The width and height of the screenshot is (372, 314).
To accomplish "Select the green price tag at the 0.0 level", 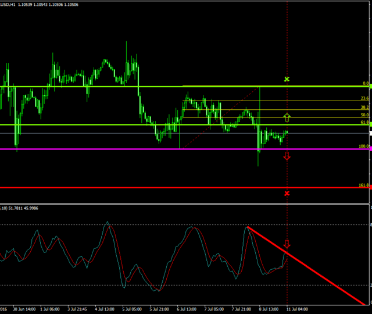I will (x=370, y=87).
